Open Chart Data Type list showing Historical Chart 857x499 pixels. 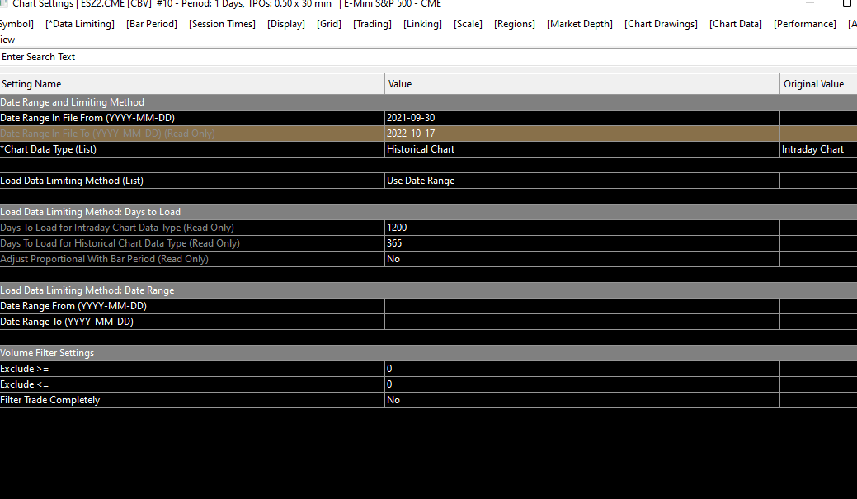click(x=582, y=149)
